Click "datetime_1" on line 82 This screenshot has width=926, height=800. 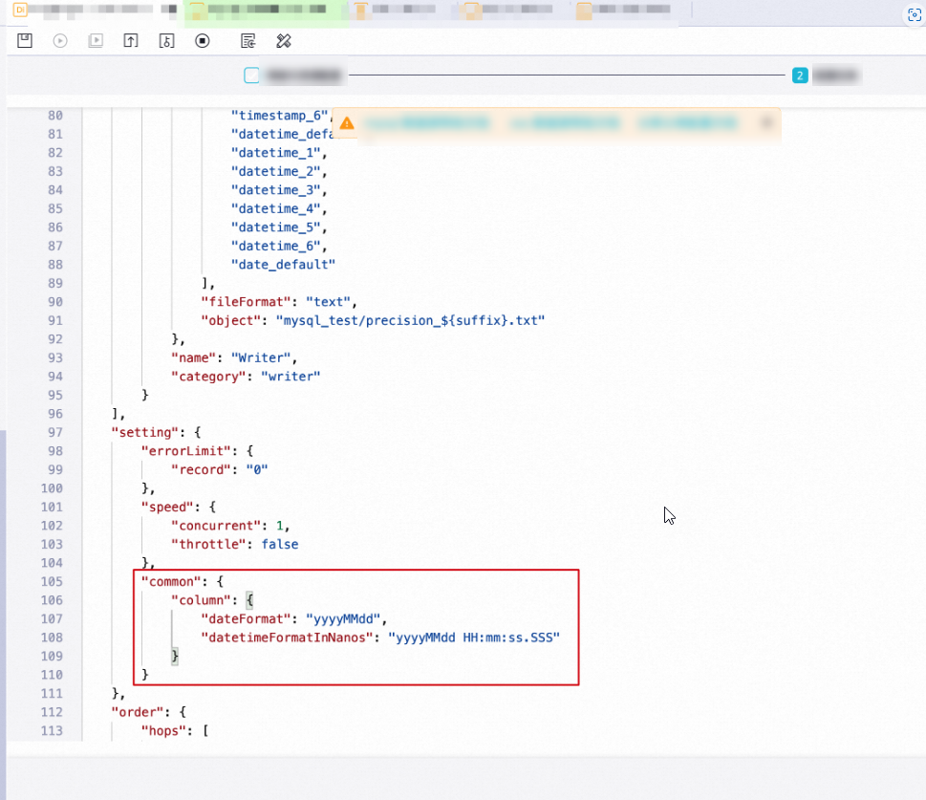pyautogui.click(x=276, y=152)
